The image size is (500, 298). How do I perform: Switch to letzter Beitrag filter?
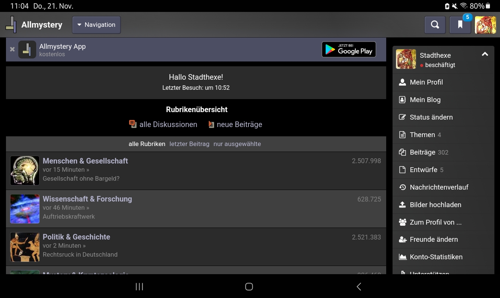coord(189,144)
